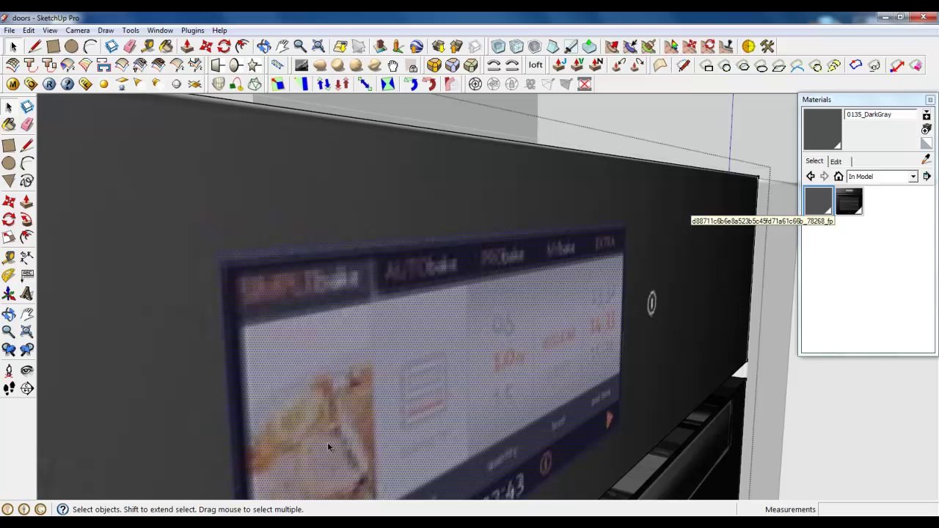Pick the black appliance material thumbnail
Viewport: 939px width, 528px height.
click(849, 201)
